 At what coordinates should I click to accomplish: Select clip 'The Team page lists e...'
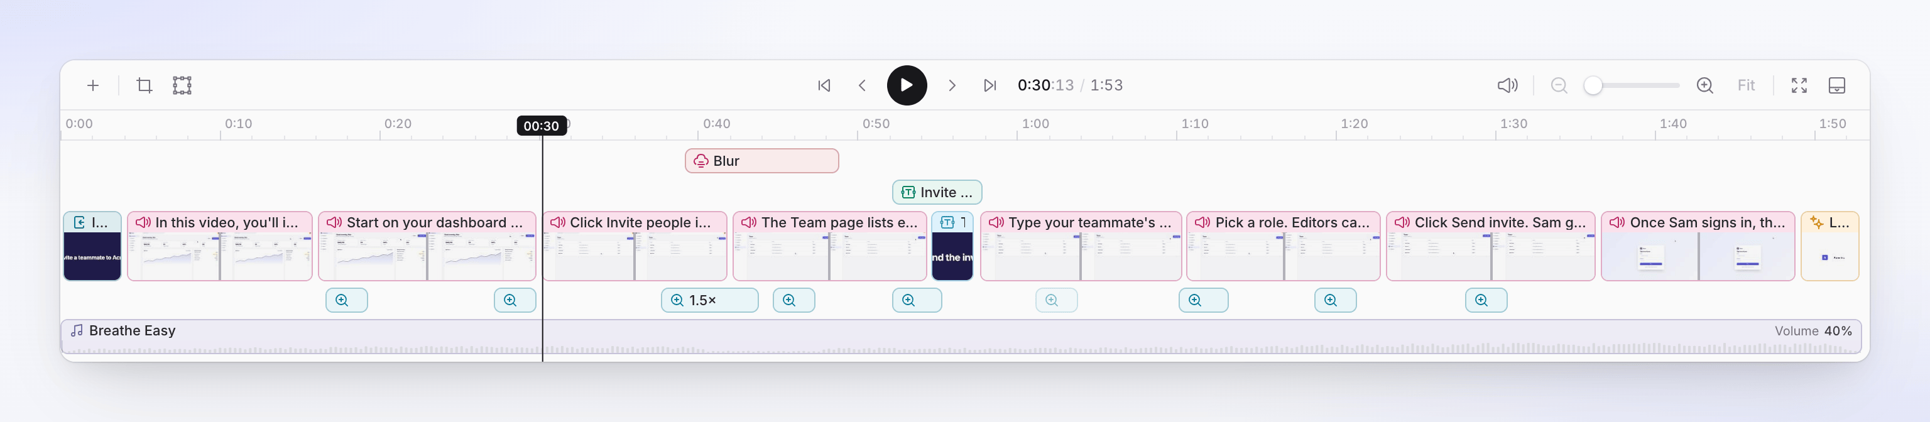point(829,246)
